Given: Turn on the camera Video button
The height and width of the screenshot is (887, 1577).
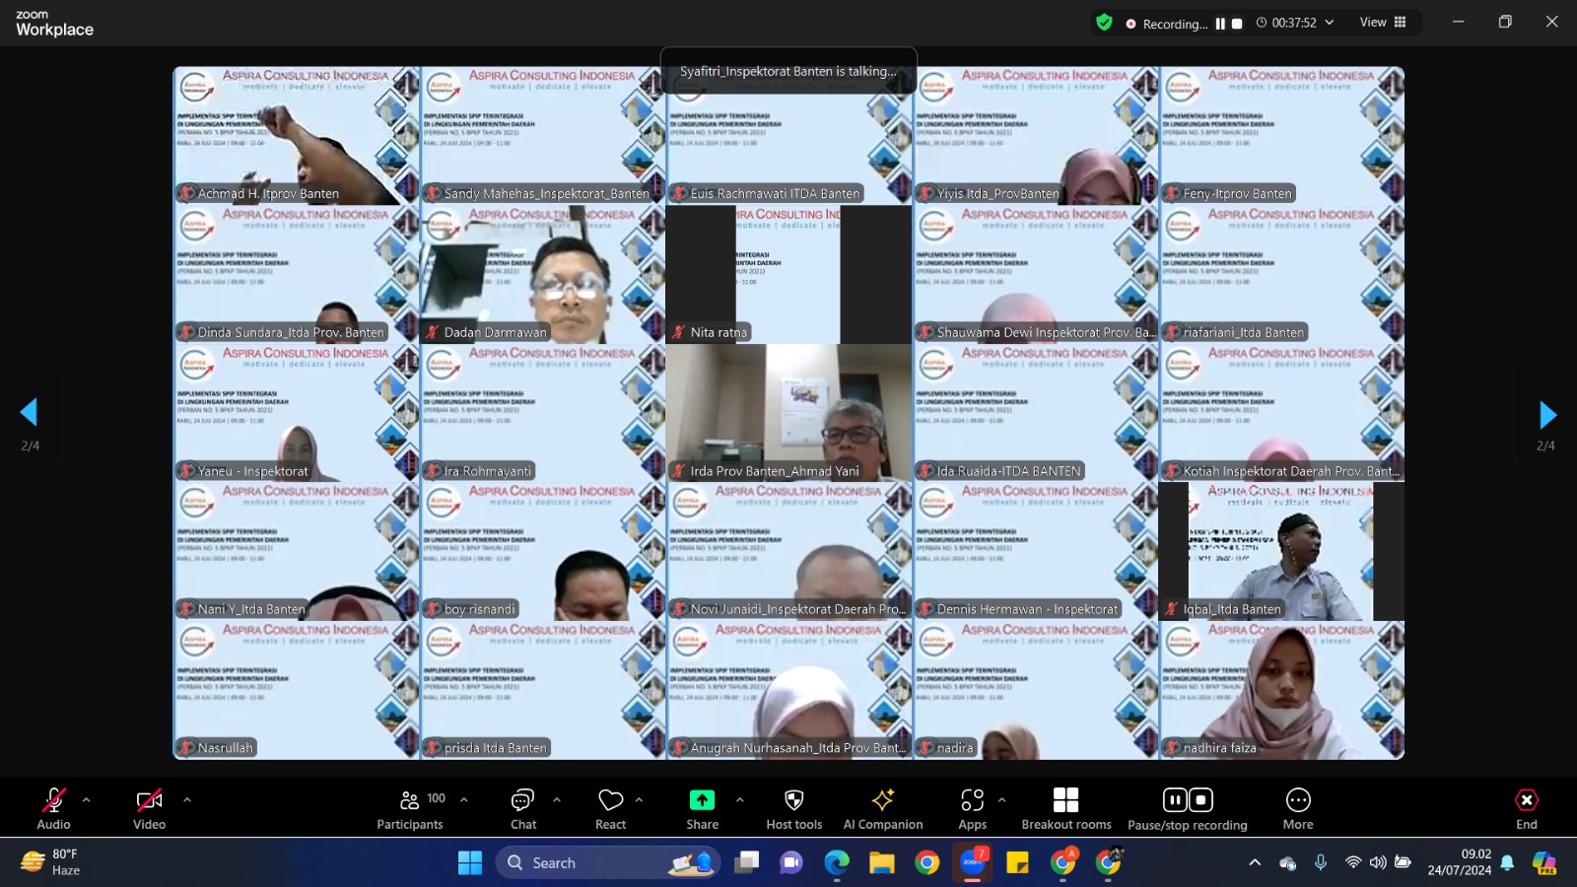Looking at the screenshot, I should pyautogui.click(x=149, y=807).
